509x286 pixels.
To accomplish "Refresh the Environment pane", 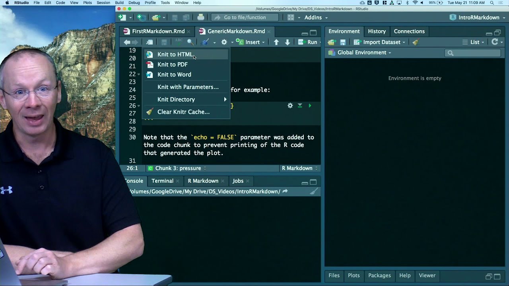I will point(495,42).
